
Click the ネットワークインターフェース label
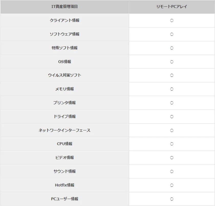[64, 130]
